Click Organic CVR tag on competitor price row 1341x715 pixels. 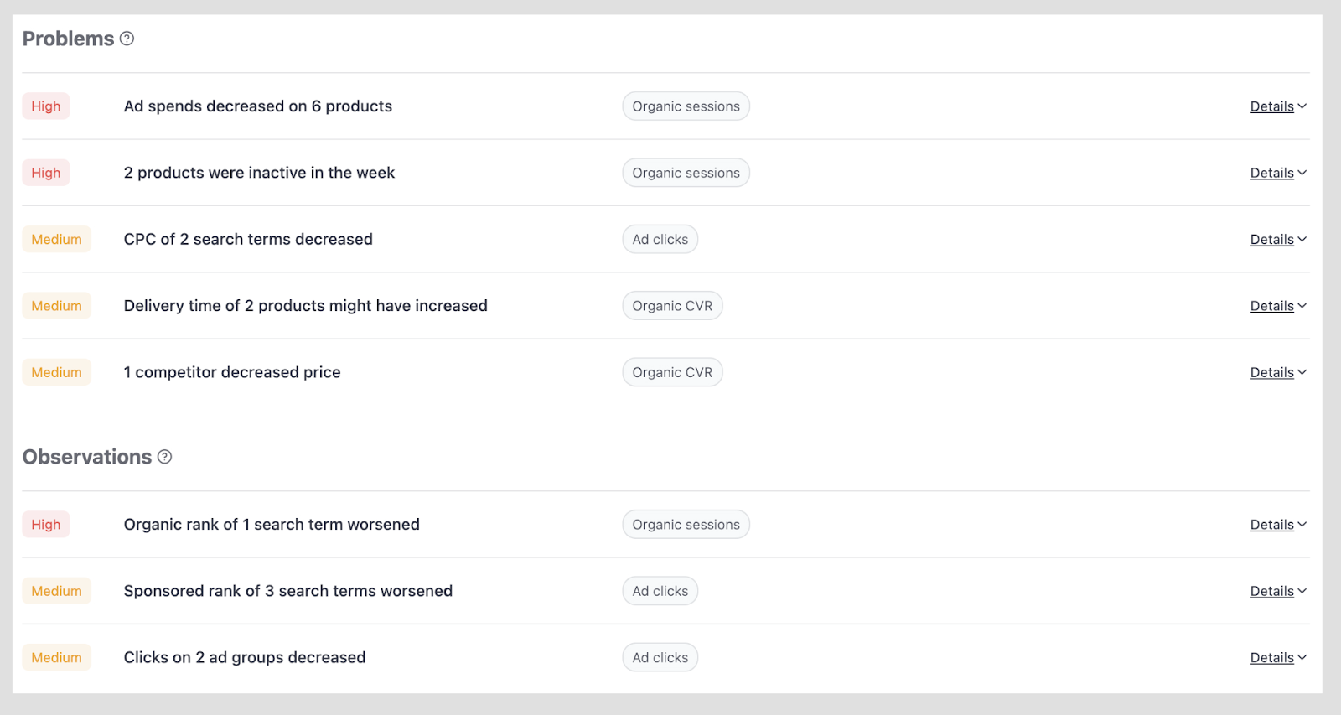(672, 372)
